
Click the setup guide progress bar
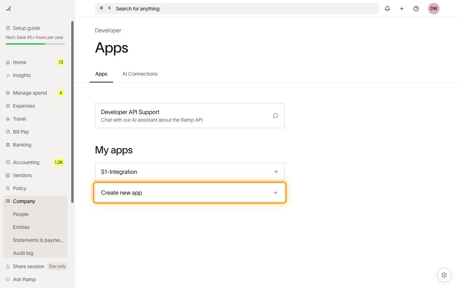[x=35, y=44]
